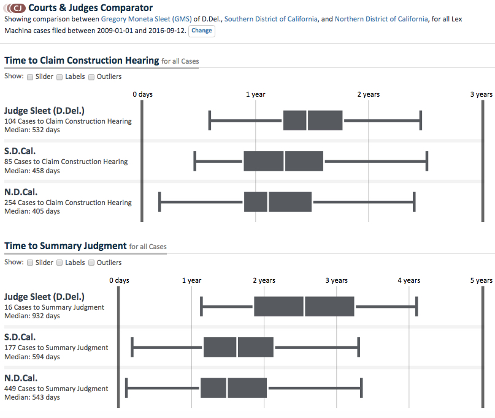The width and height of the screenshot is (495, 418).
Task: Open Gregory Moneta Sleet (GMS) judge link
Action: 146,19
